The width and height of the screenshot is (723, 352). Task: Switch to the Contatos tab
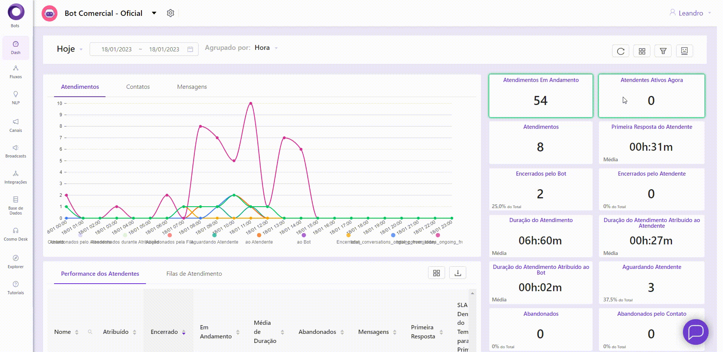(x=138, y=87)
